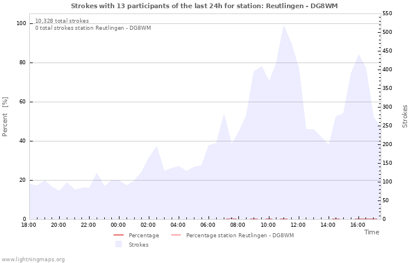Click the 18:00 label at axis start

point(29,225)
